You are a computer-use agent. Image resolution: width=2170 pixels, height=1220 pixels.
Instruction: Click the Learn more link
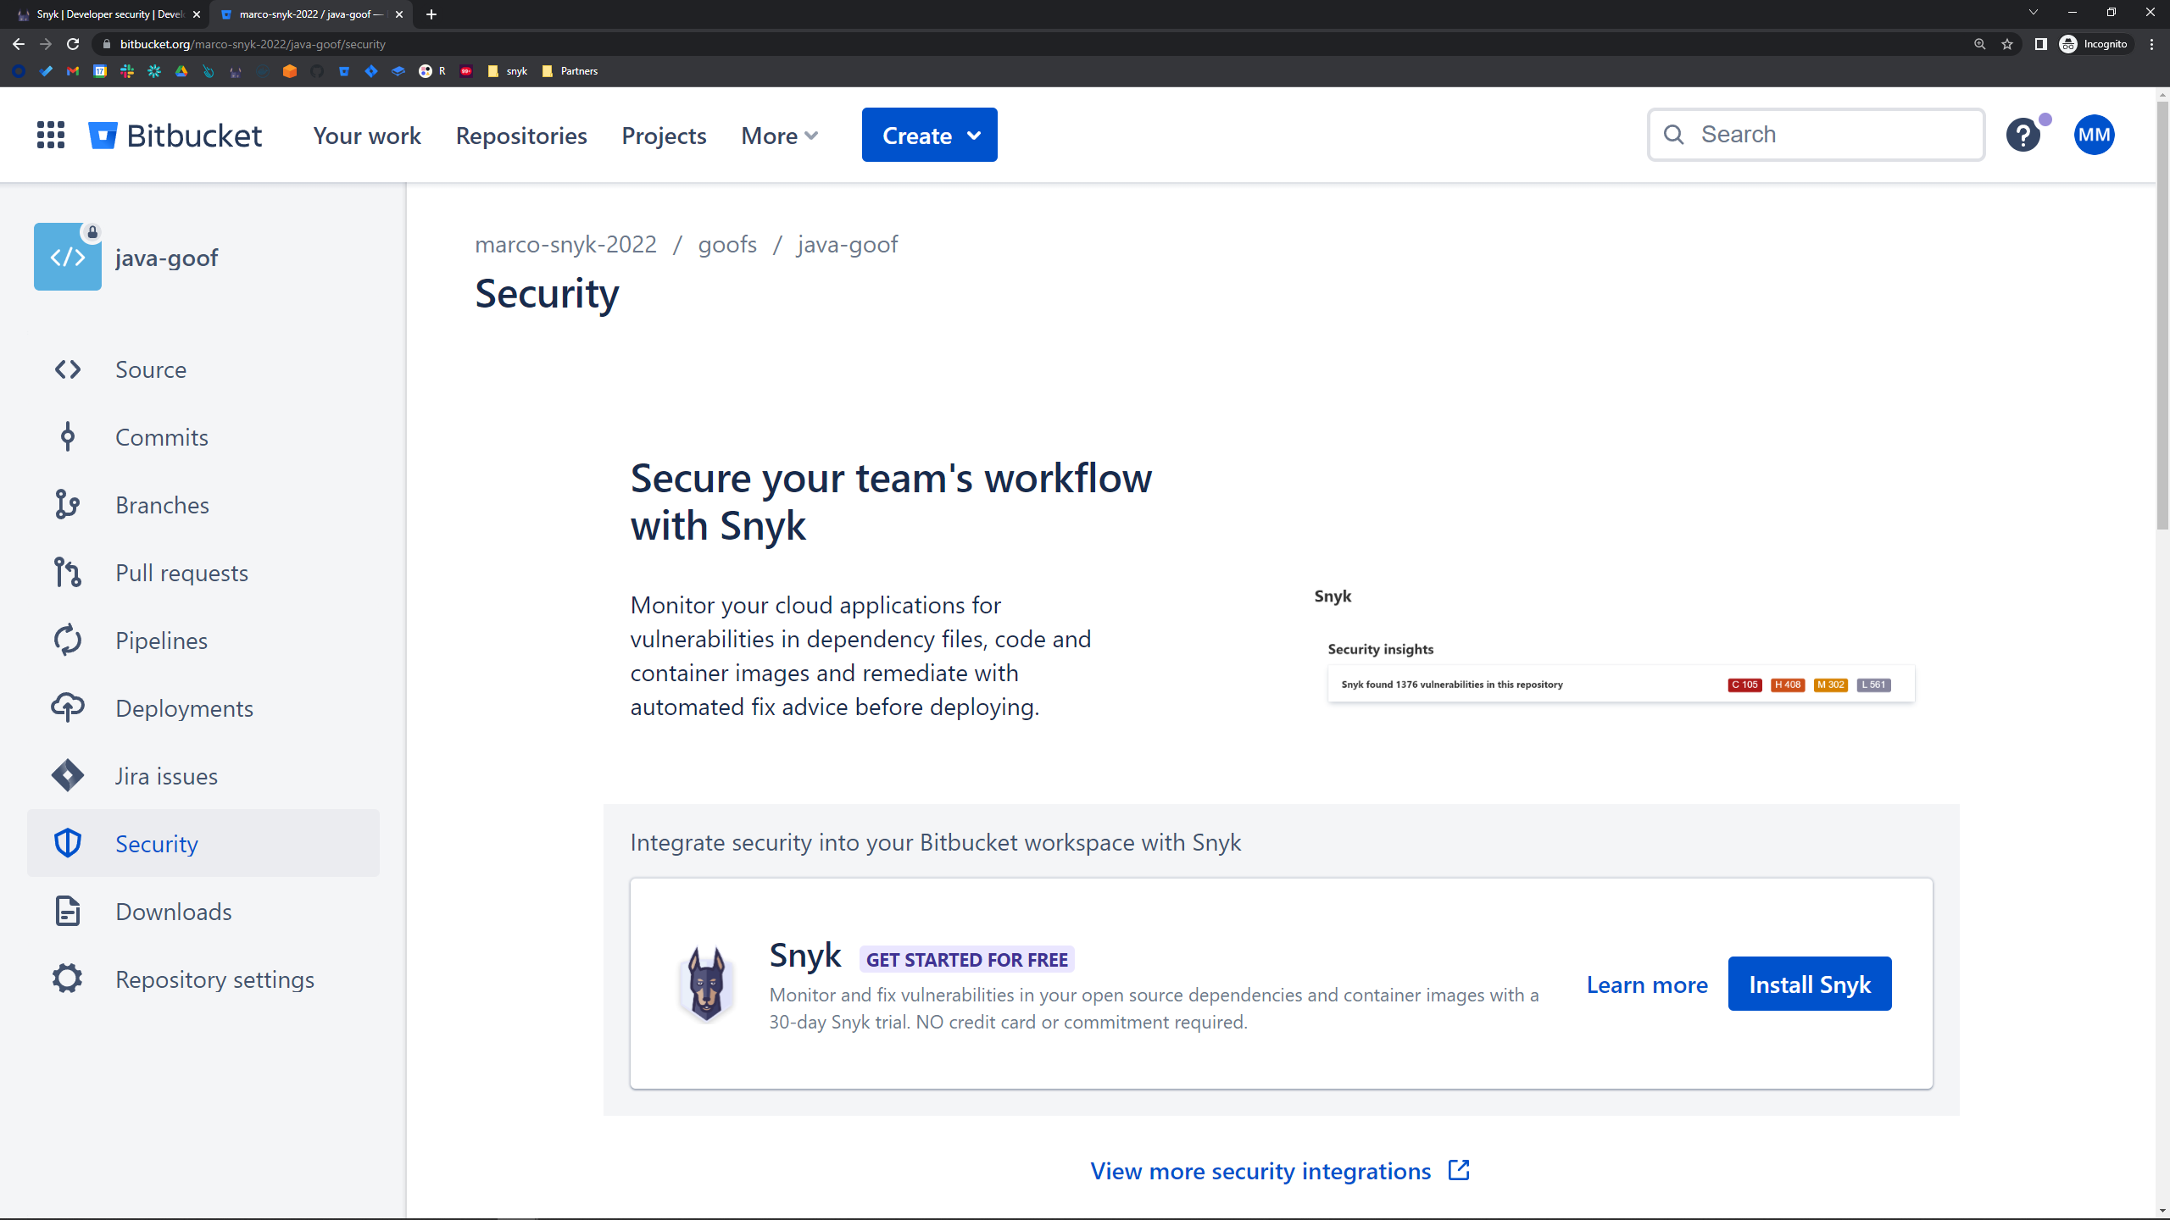point(1647,984)
